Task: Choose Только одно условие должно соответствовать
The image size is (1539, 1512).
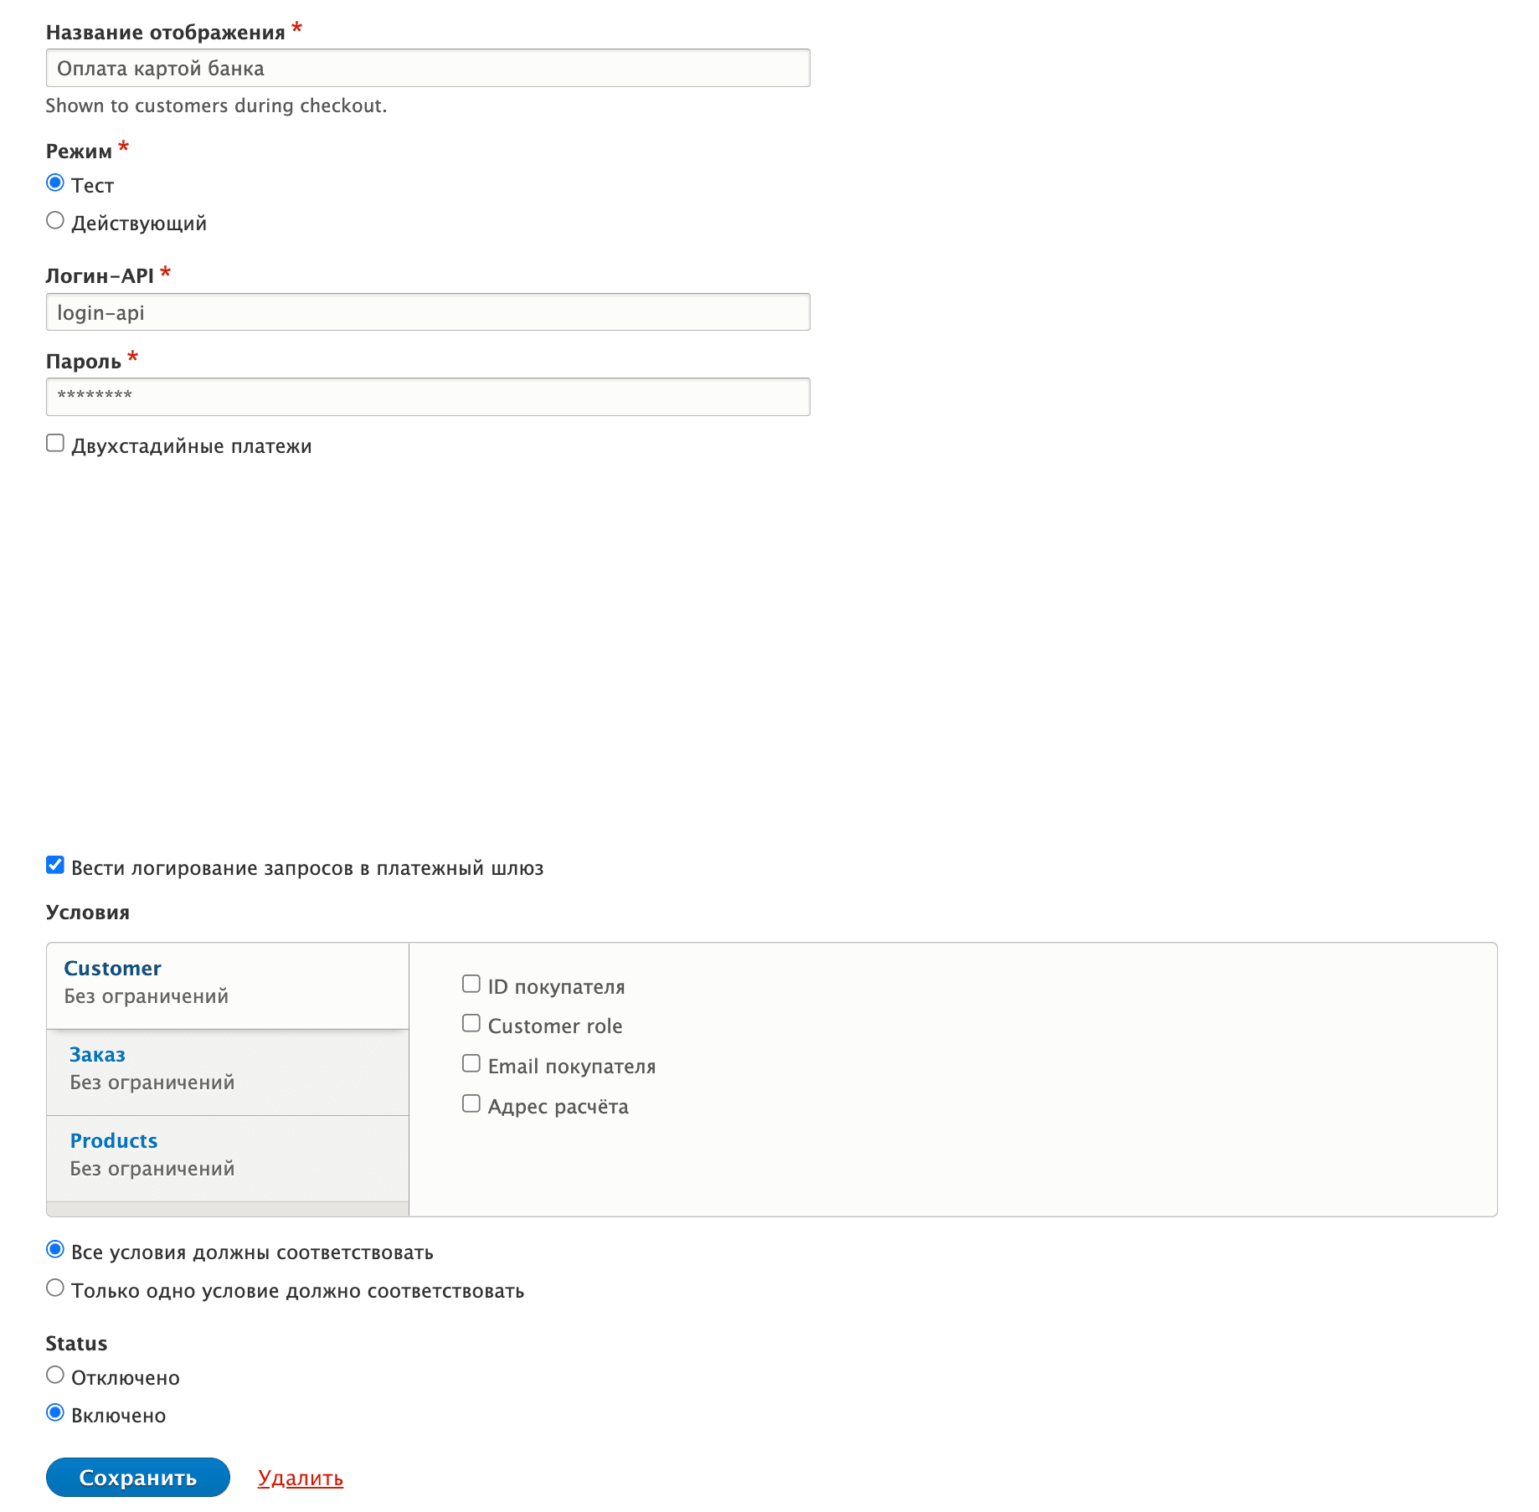Action: (55, 1288)
